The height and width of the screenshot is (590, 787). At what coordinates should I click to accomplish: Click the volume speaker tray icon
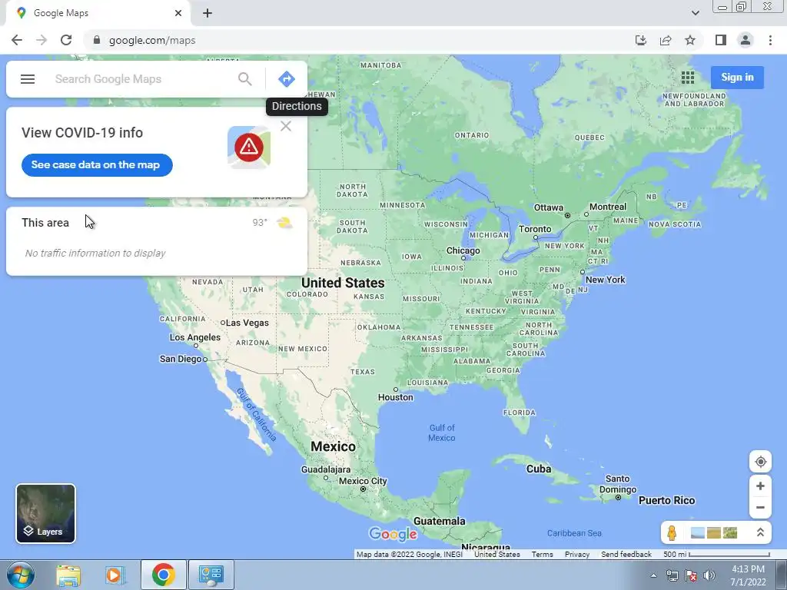click(x=709, y=576)
